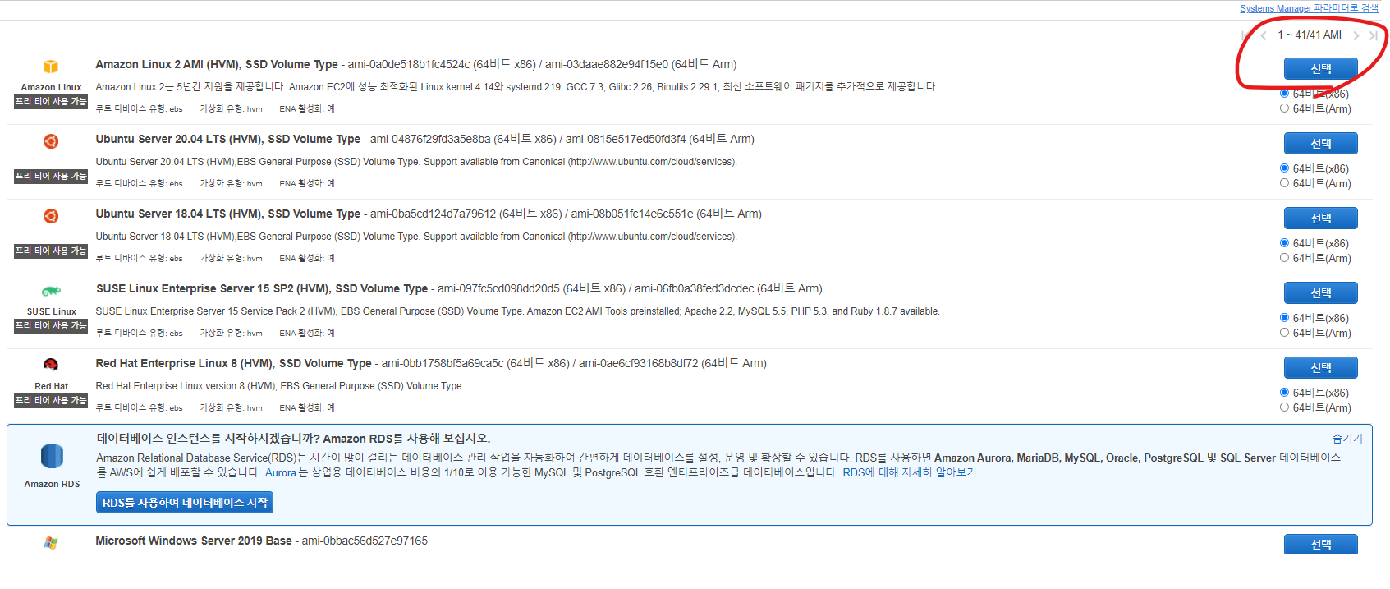Choose 64-bit x86 for SUSE Linux

(x=1284, y=318)
